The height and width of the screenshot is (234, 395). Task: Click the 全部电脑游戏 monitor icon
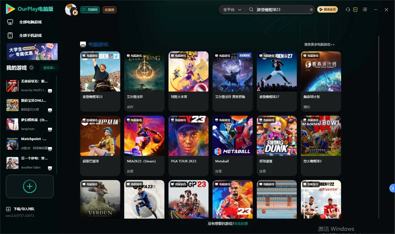coord(10,22)
